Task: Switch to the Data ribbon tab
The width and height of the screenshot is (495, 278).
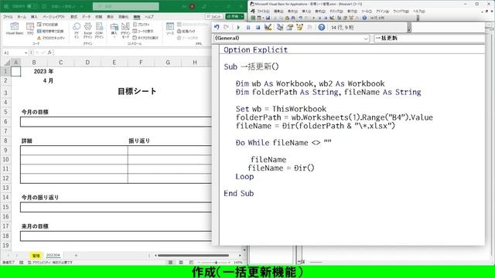Action: pyautogui.click(x=86, y=17)
